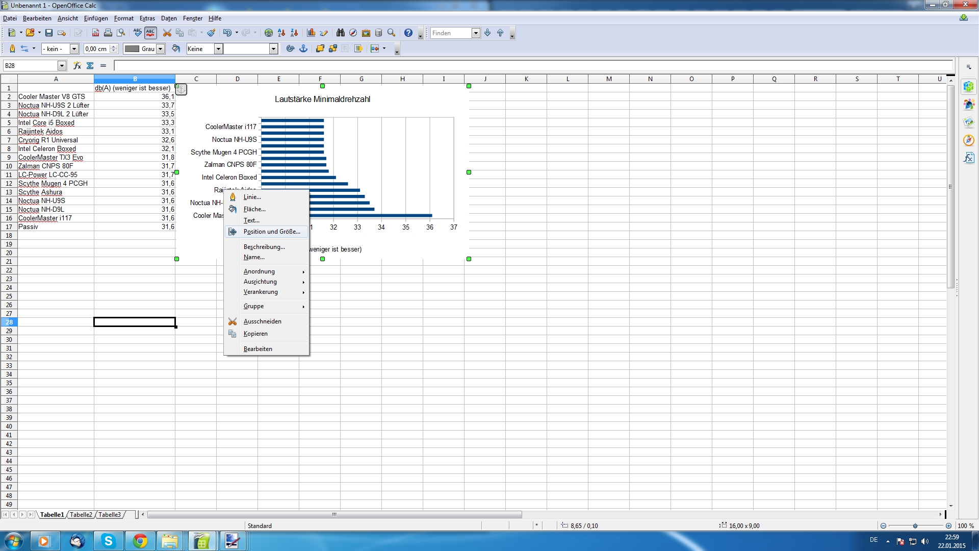979x551 pixels.
Task: Click the Save document icon
Action: coord(49,33)
